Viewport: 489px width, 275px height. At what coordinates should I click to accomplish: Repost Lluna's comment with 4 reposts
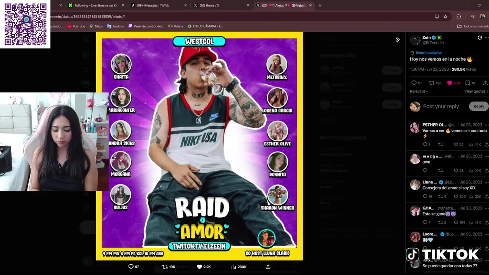click(x=440, y=196)
